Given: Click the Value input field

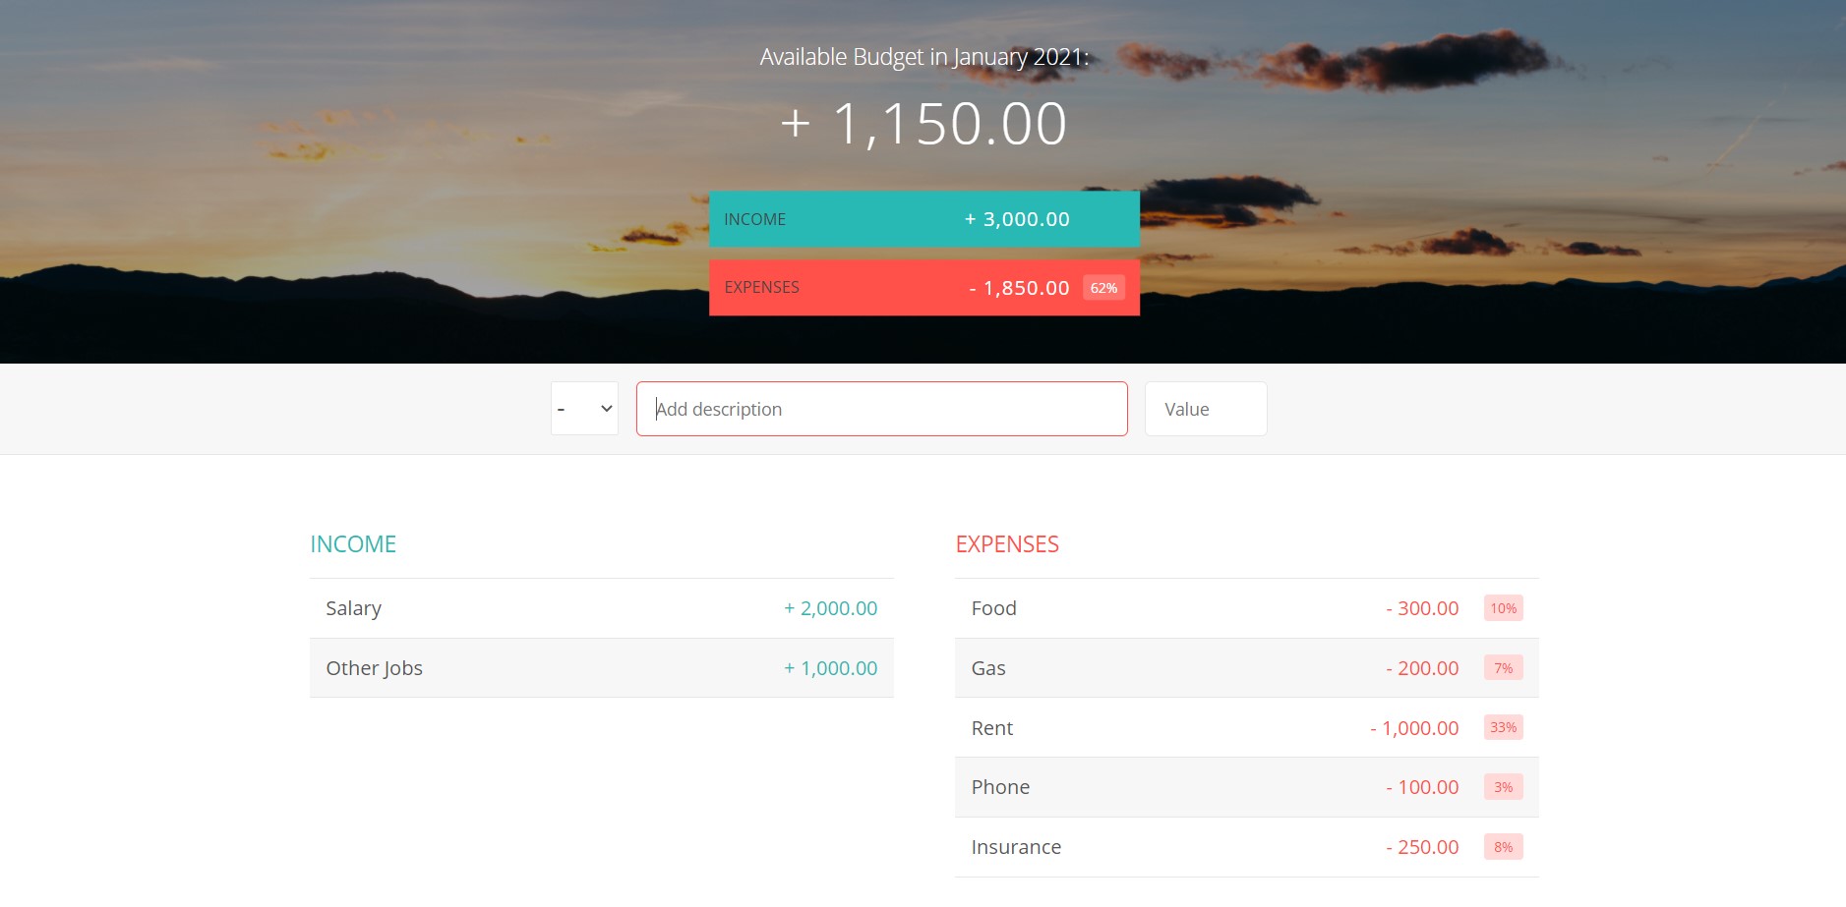Looking at the screenshot, I should click(1206, 409).
